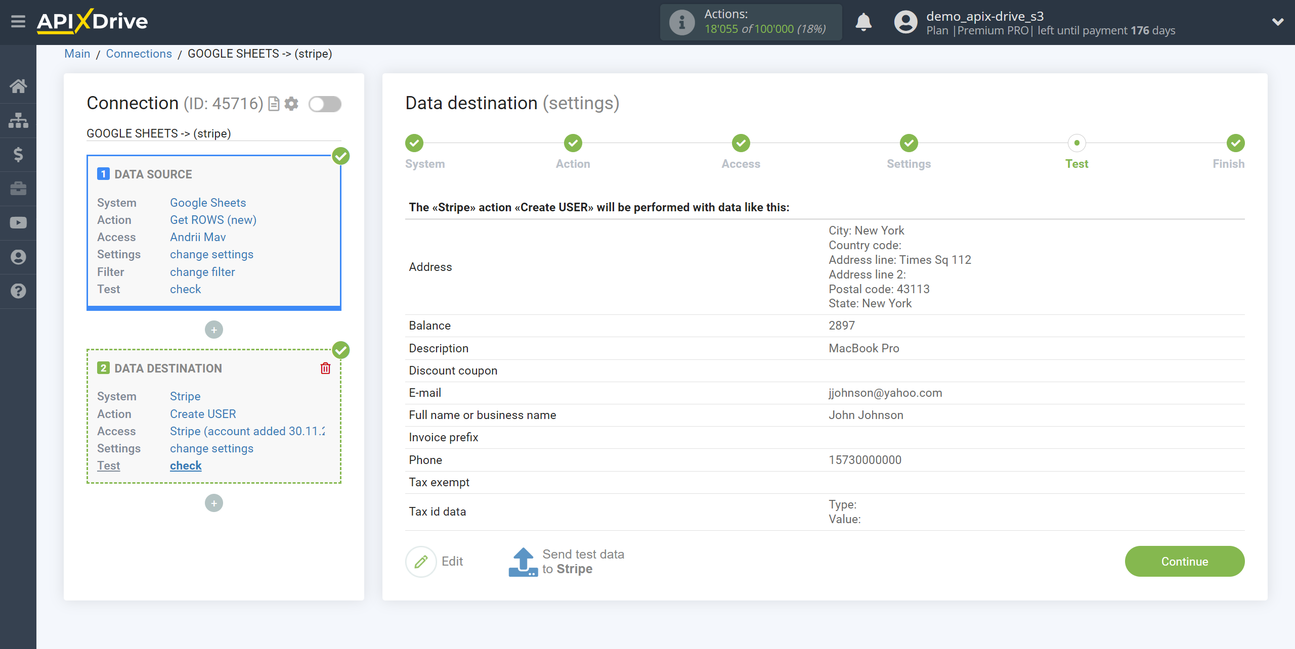Delete the Data Destination block

point(325,368)
